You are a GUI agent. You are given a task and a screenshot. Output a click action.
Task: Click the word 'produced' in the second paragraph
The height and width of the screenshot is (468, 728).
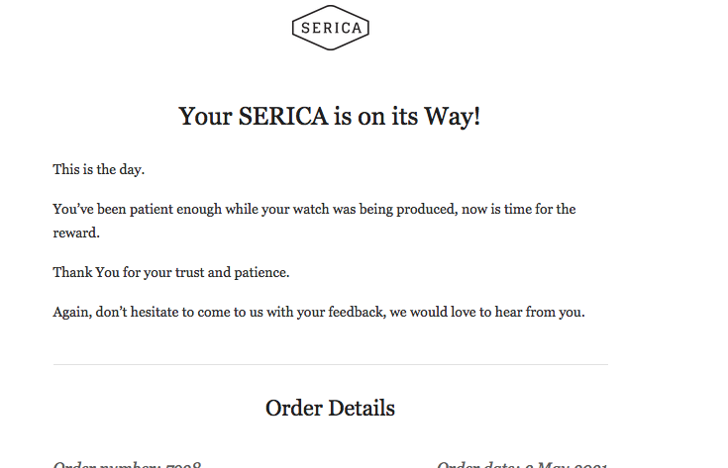427,210
